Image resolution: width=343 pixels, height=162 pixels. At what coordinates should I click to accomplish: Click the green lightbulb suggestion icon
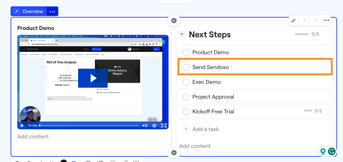coord(323,151)
